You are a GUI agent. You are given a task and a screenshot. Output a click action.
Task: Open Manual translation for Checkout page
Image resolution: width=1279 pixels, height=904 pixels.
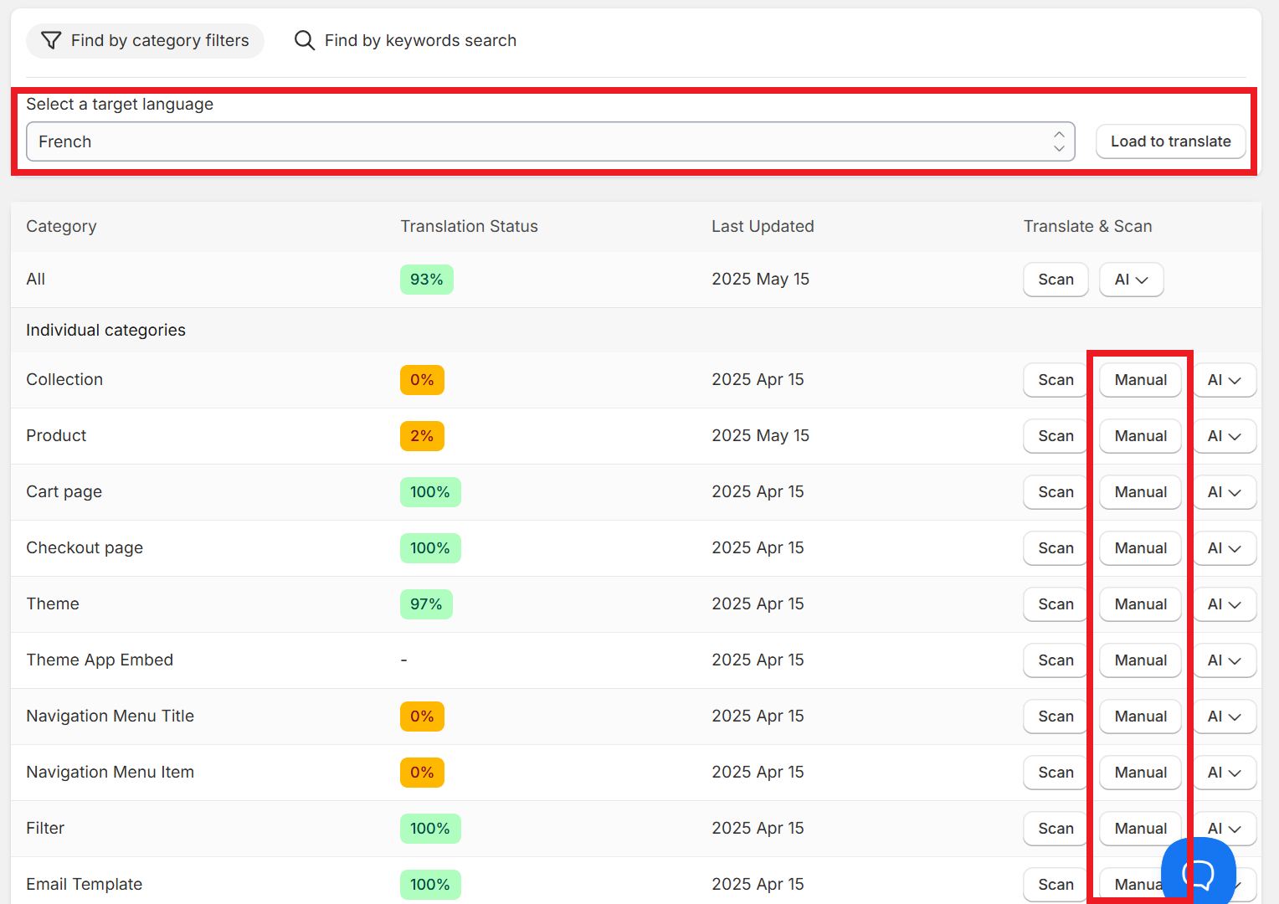pos(1140,548)
